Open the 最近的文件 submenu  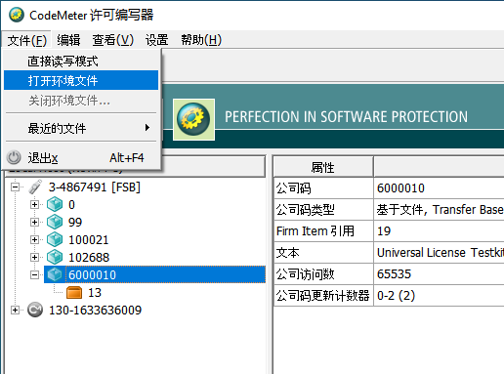coord(81,128)
